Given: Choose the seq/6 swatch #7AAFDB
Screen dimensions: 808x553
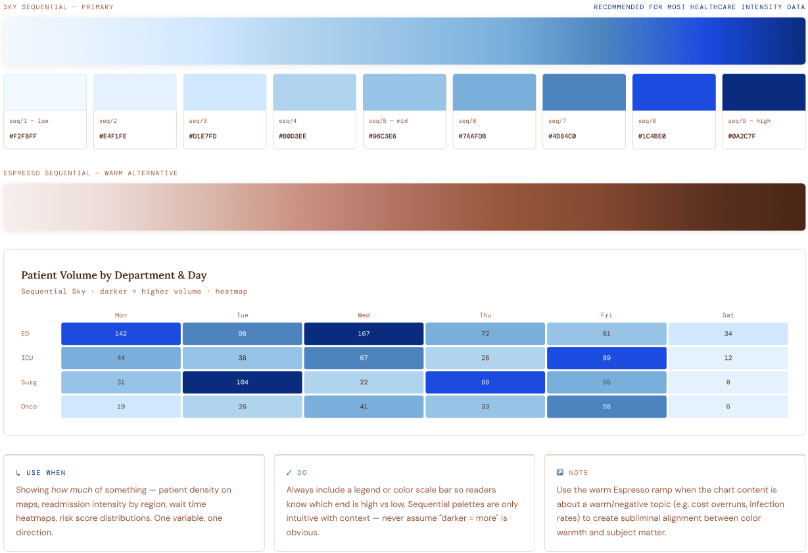Looking at the screenshot, I should [x=494, y=111].
